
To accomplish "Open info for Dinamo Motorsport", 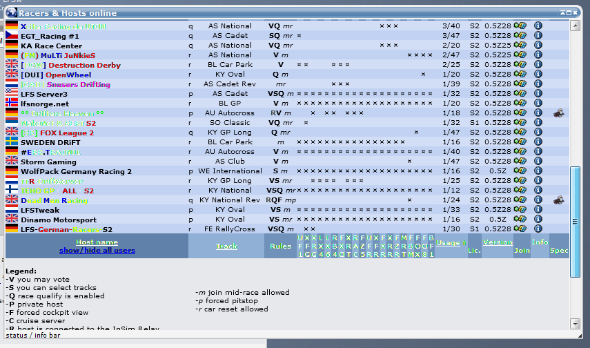I will coord(538,219).
